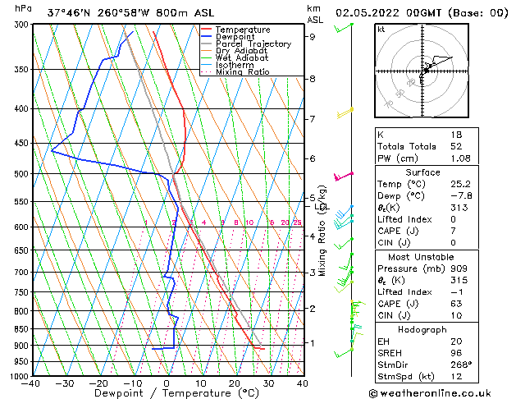This screenshot has width=516, height=399.
Task: Click the 'Dewpoint / Temperature (°C)' axis title
Action: [176, 393]
